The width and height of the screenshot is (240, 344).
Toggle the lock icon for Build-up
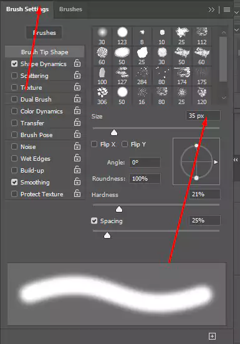[x=77, y=170]
